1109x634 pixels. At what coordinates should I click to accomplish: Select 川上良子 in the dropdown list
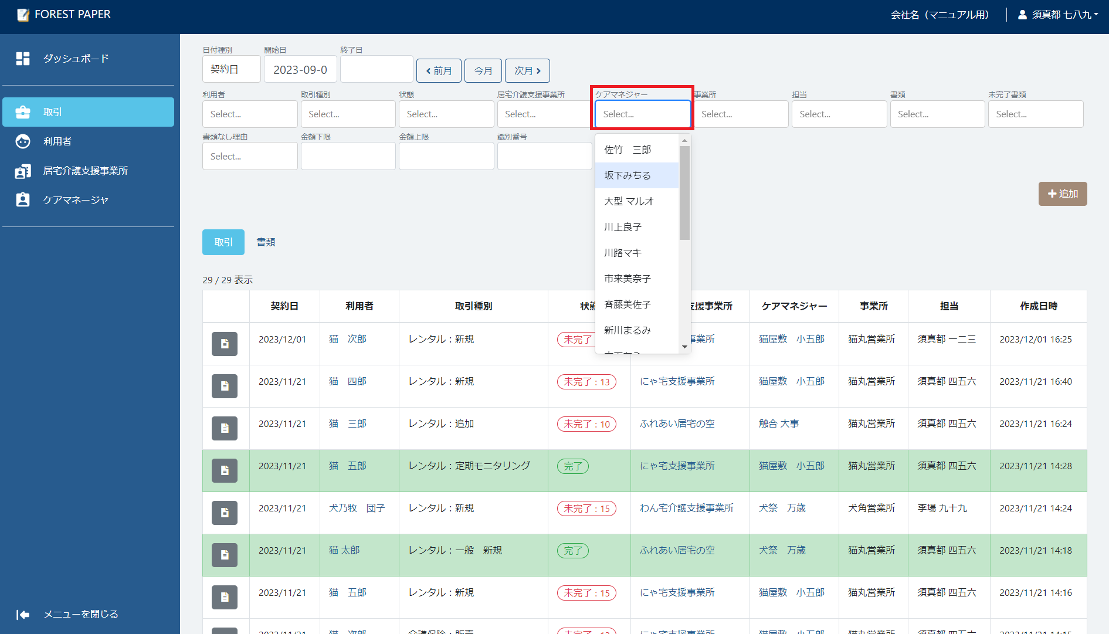pyautogui.click(x=623, y=227)
